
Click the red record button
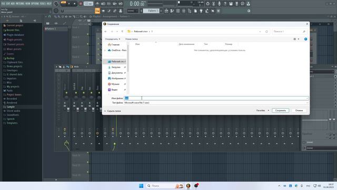(81, 4)
